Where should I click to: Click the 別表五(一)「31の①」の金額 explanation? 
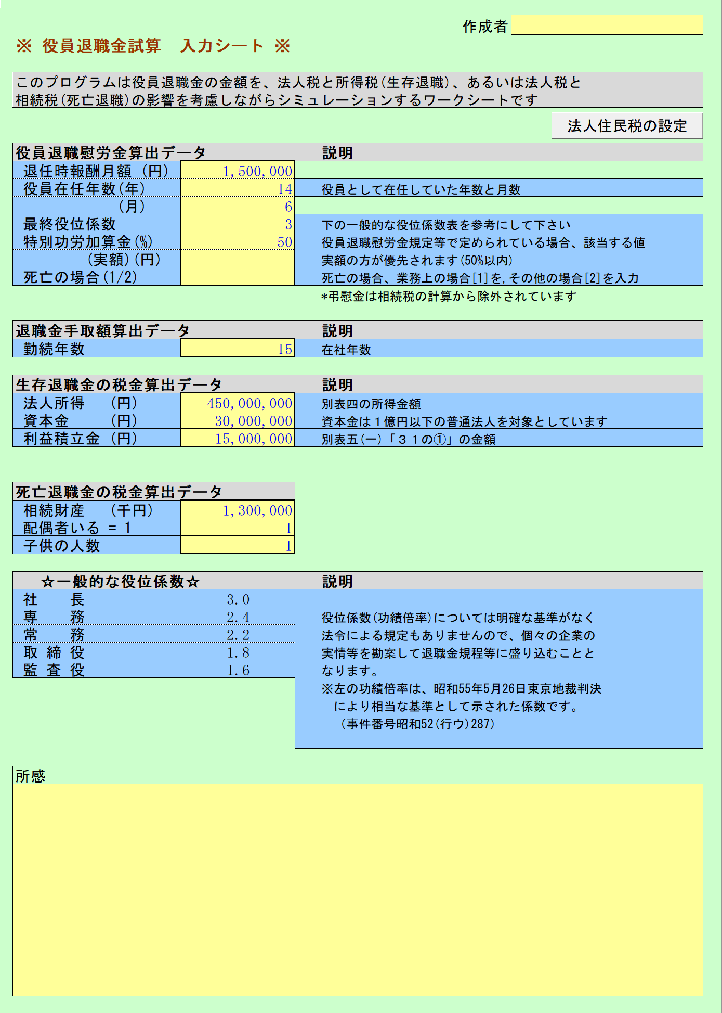click(409, 439)
